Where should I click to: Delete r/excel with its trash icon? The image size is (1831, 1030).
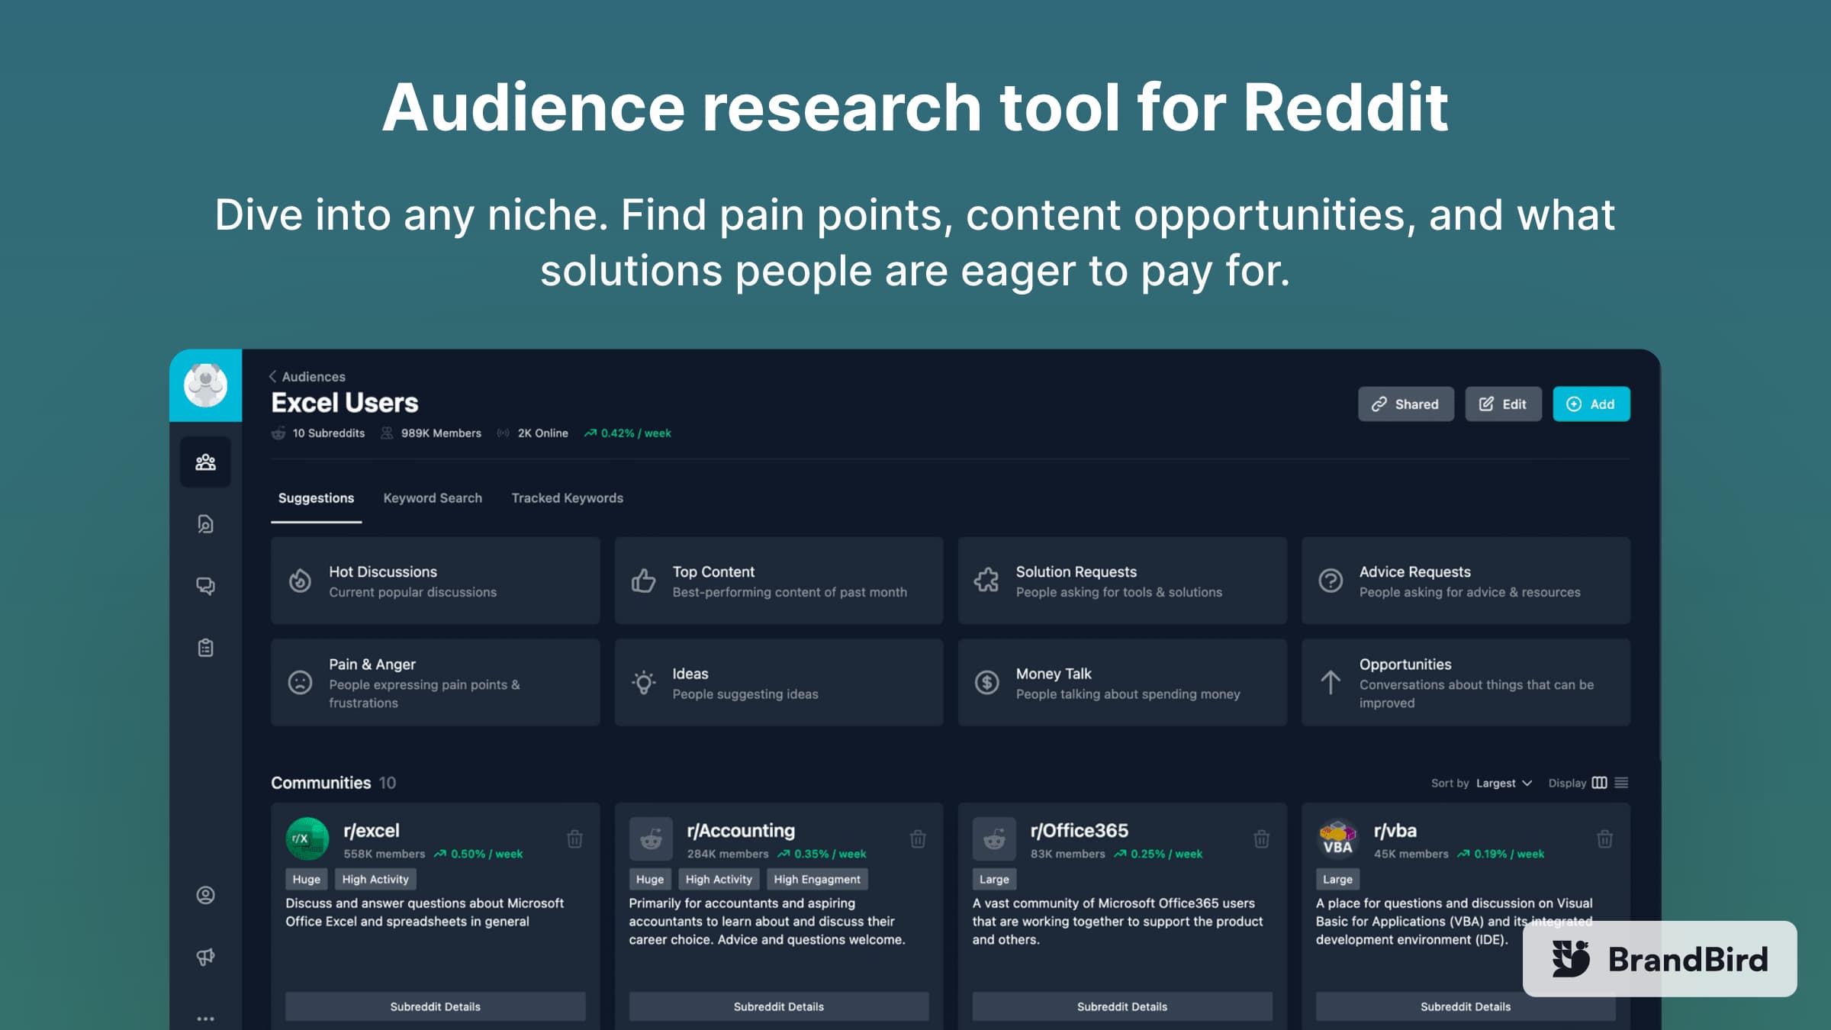pos(574,839)
